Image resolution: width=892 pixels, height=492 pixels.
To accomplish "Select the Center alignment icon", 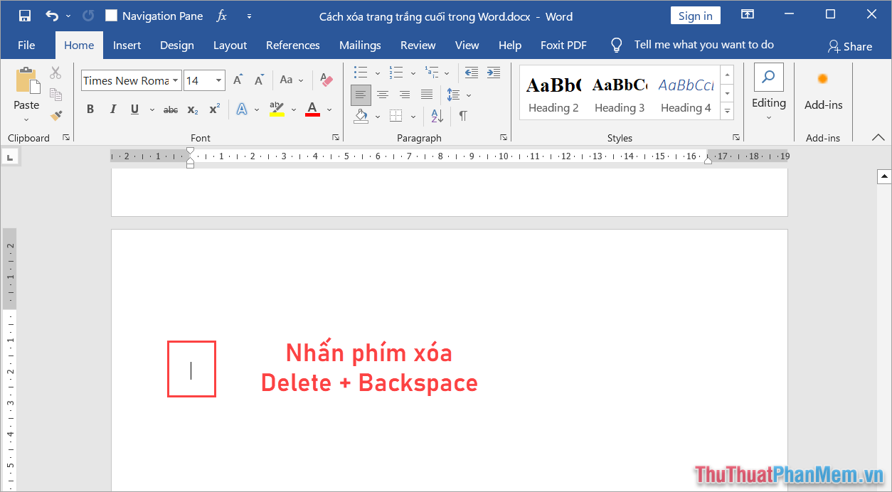I will [x=383, y=94].
